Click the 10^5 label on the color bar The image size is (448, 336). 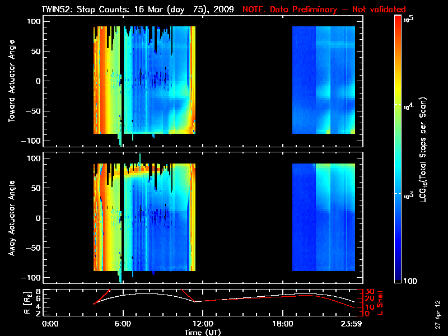pos(410,18)
